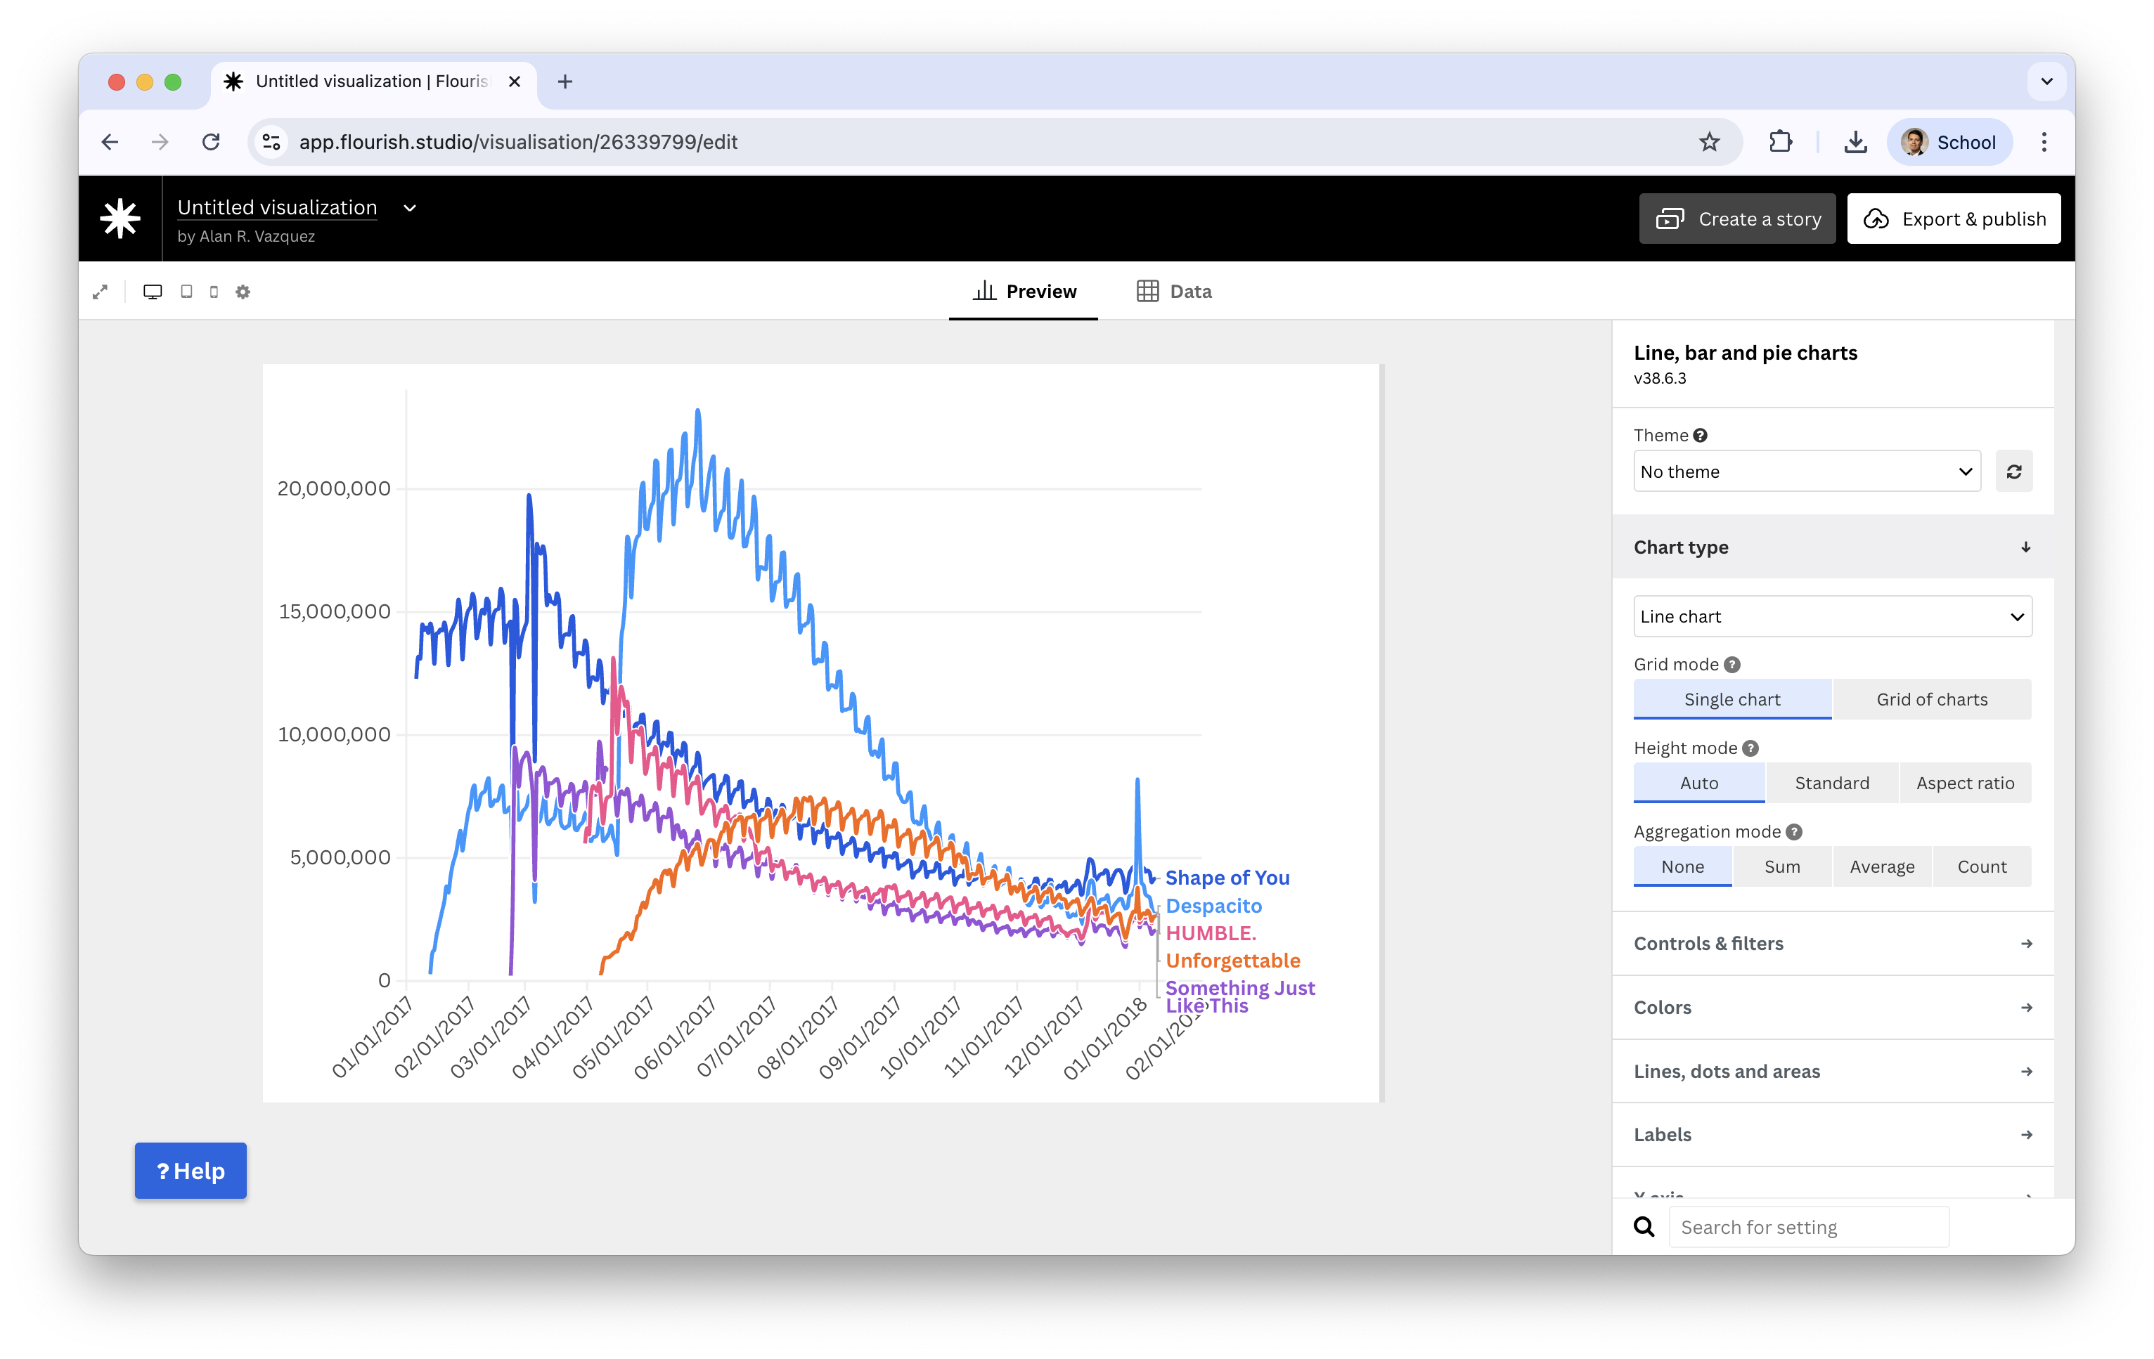
Task: Select desktop preview device icon
Action: click(153, 292)
